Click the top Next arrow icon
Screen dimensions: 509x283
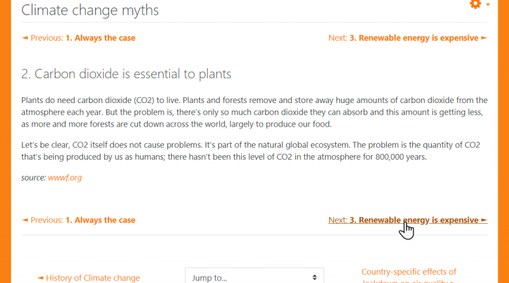[x=484, y=38]
